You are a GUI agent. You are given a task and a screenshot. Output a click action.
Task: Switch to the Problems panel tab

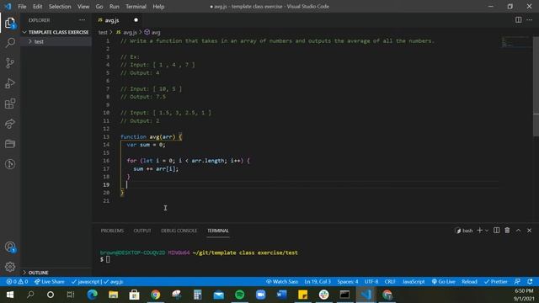(112, 231)
